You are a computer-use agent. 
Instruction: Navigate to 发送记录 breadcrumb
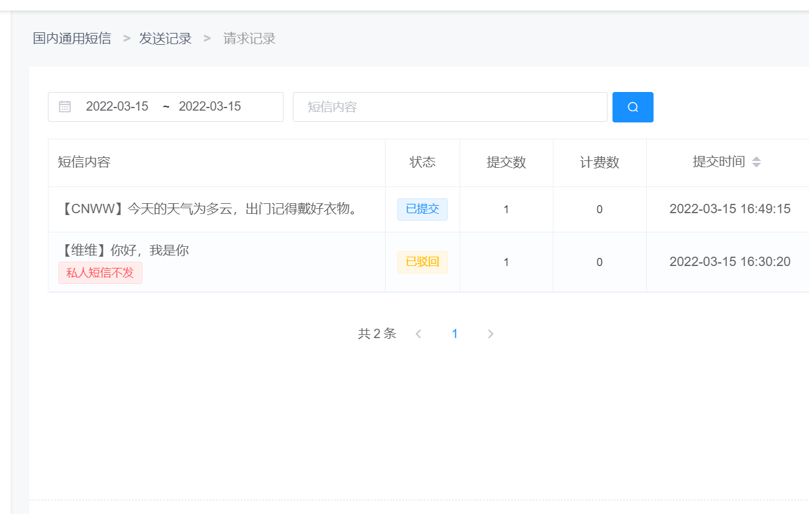165,39
